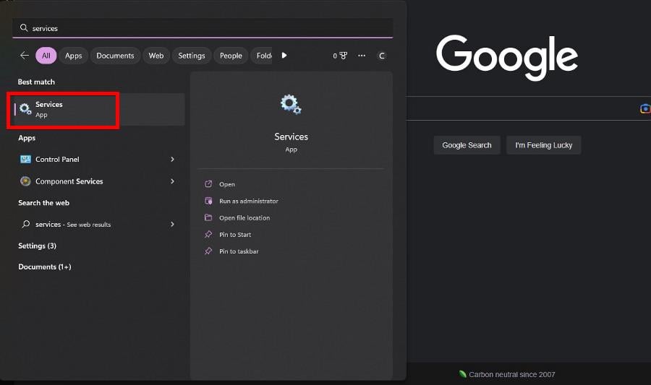Switch to the Documents filter tab
This screenshot has height=385, width=651.
point(115,56)
